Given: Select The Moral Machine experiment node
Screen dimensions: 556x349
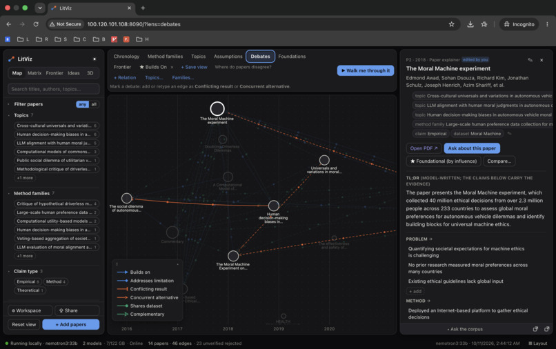Looking at the screenshot, I should (217, 108).
